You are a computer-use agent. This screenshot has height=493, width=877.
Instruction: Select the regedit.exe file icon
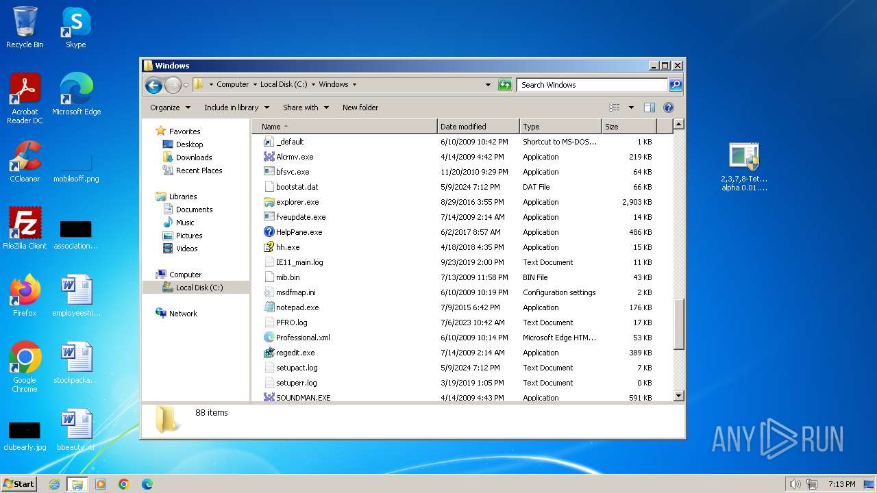269,353
